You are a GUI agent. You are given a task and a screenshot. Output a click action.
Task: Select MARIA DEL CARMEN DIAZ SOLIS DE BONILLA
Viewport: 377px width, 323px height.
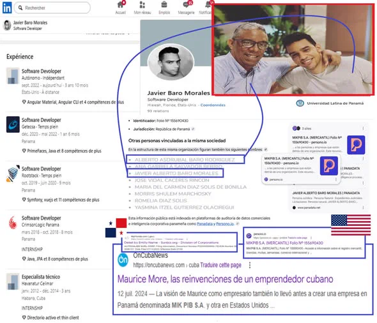pos(190,187)
